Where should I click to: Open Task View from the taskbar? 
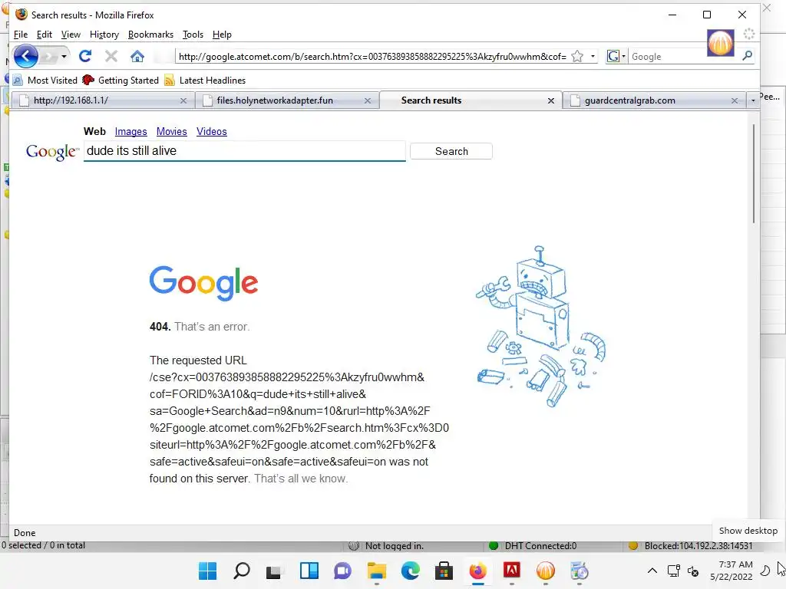point(276,571)
